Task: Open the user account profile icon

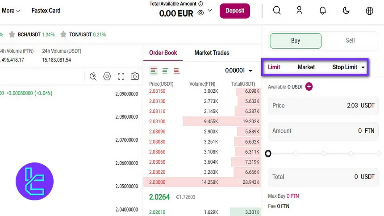Action: [299, 10]
